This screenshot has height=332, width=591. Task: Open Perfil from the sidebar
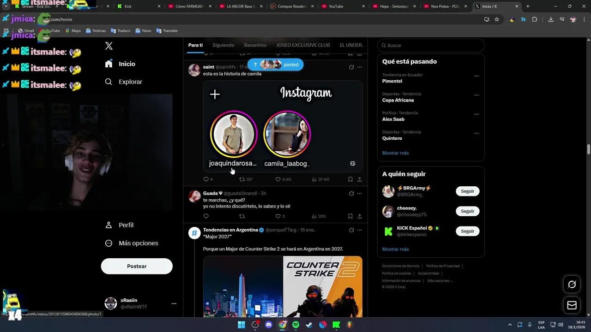tap(120, 225)
